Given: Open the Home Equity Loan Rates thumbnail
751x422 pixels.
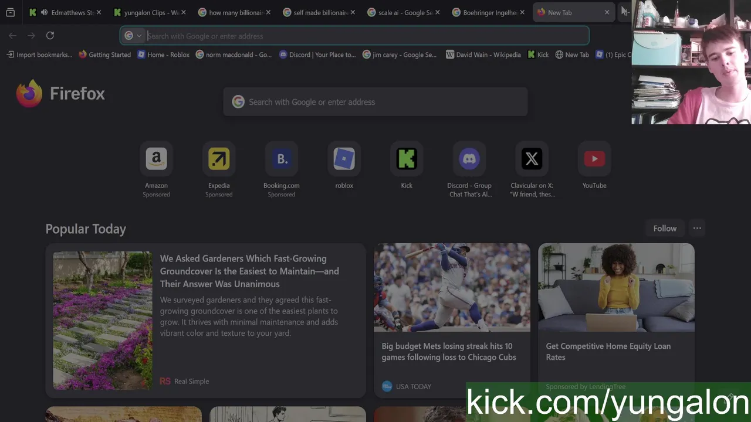Looking at the screenshot, I should 616,288.
